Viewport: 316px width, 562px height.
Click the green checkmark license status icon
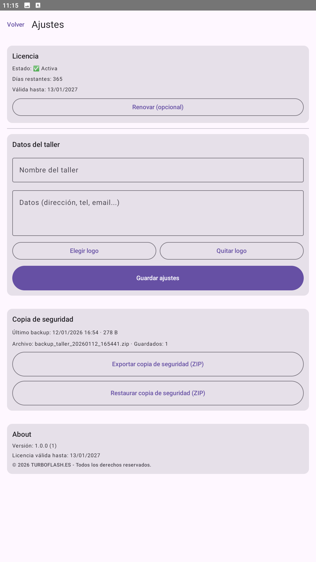(x=36, y=68)
